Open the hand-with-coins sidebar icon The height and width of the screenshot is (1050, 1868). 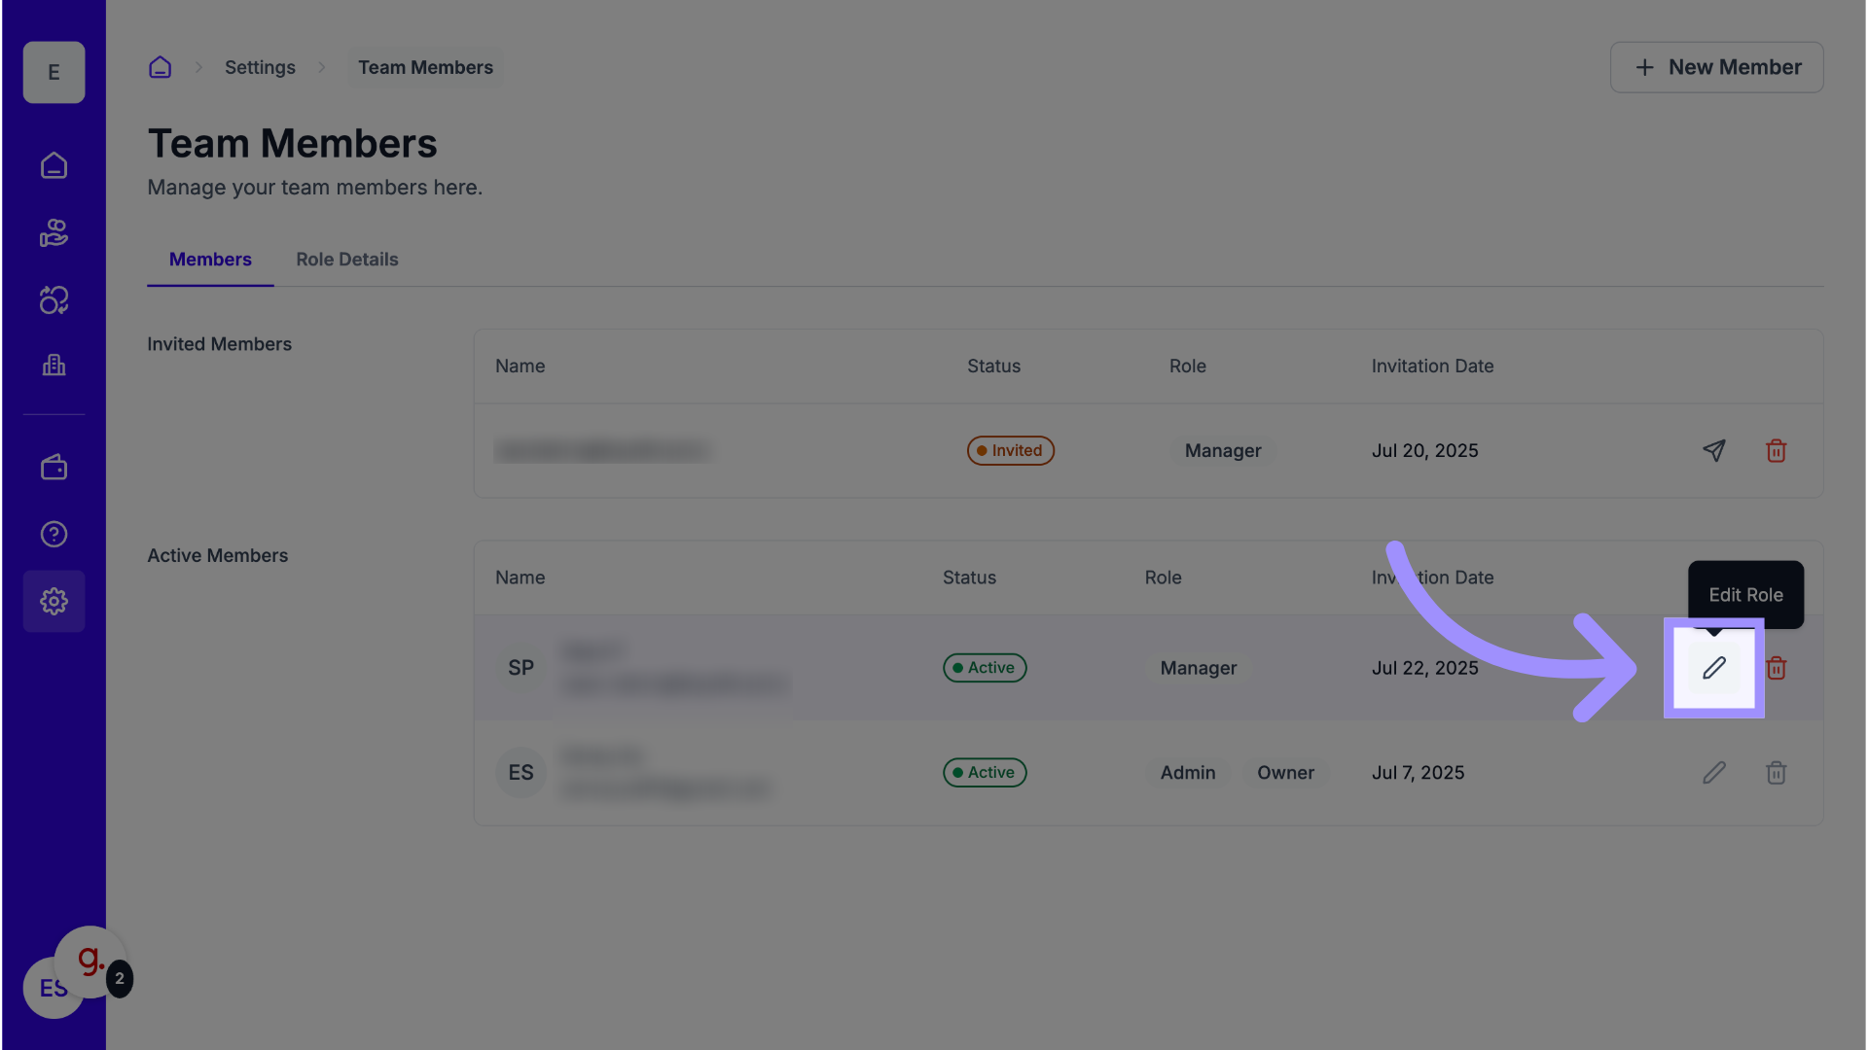[x=54, y=233]
